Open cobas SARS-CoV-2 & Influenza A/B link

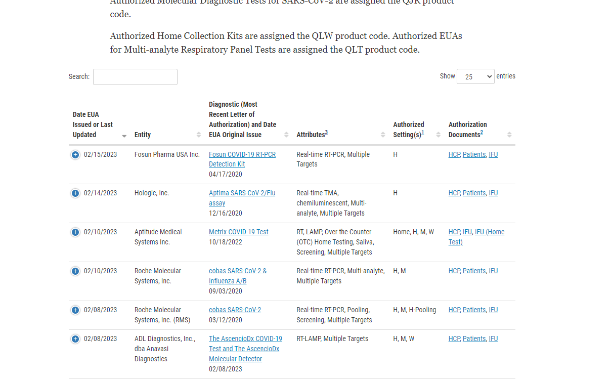tap(238, 276)
